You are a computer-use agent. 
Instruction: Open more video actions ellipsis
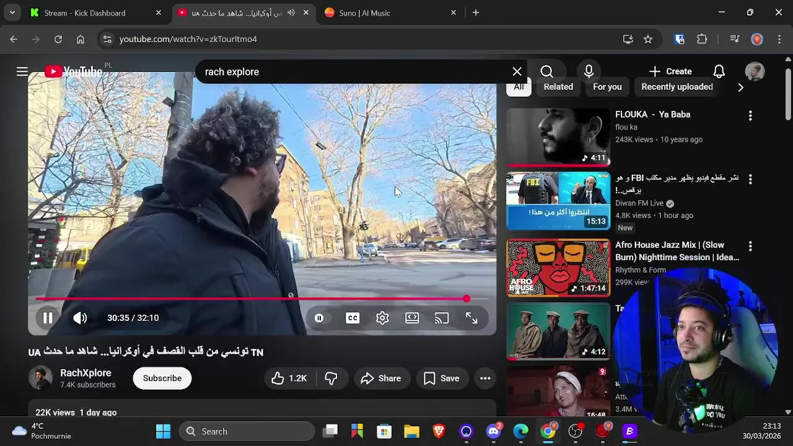point(485,378)
